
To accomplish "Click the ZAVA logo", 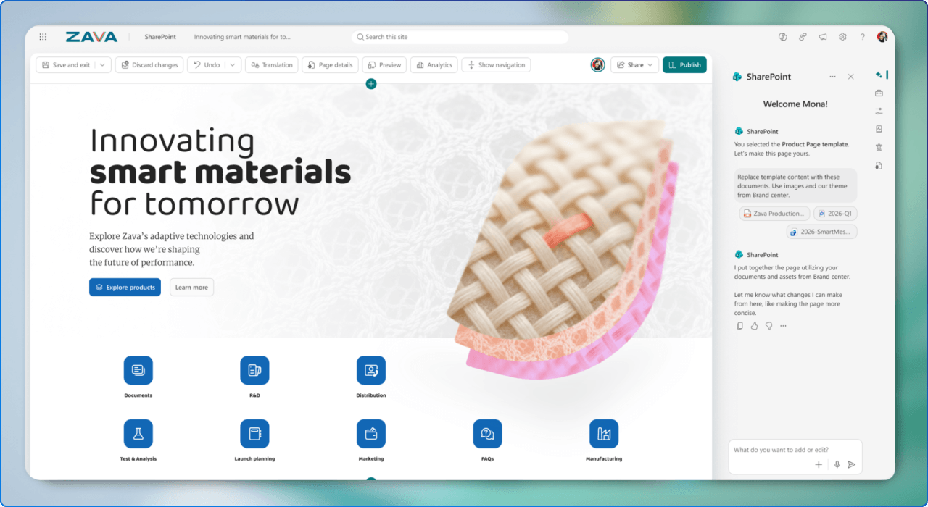I will pos(91,37).
